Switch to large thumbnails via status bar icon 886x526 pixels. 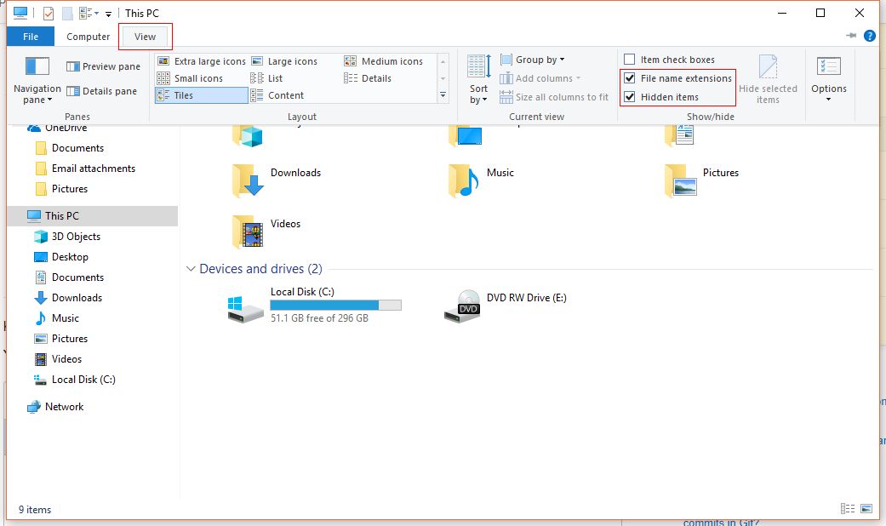(x=866, y=508)
